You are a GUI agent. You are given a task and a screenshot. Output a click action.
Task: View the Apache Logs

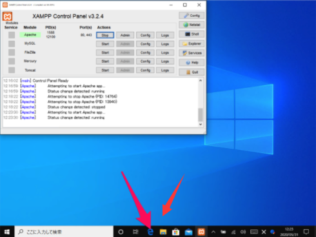(165, 35)
